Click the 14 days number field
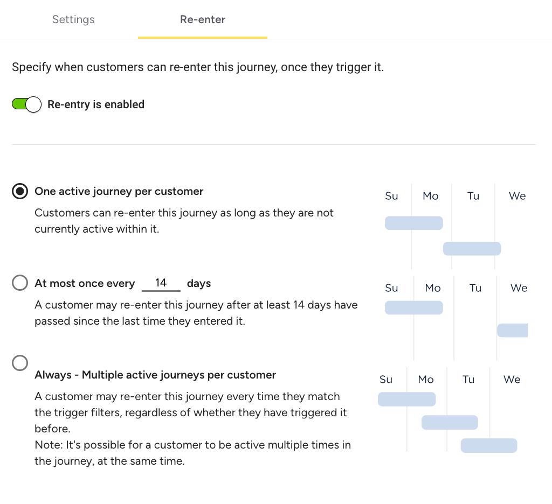Viewport: 552px width, 504px height. tap(161, 283)
